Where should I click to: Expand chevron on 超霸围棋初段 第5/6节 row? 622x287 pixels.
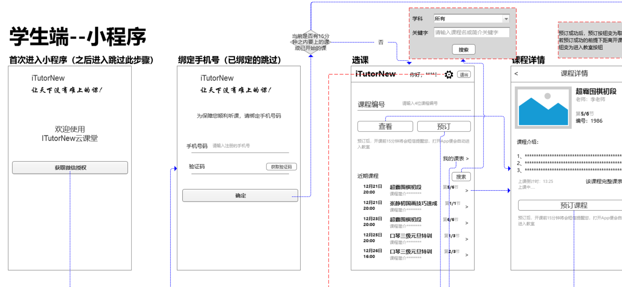467,191
